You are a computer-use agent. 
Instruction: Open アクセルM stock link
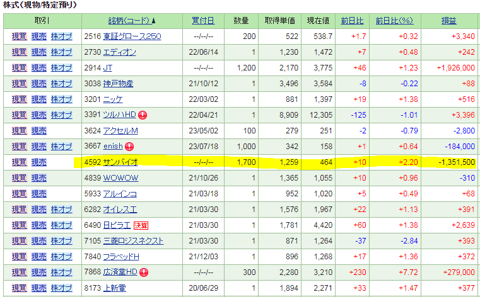pos(120,131)
